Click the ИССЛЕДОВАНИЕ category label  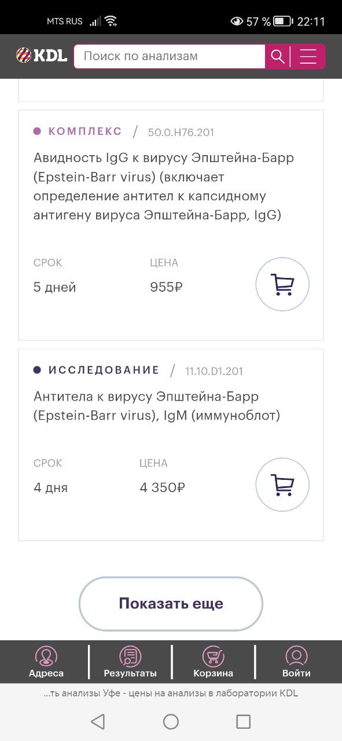click(x=104, y=370)
